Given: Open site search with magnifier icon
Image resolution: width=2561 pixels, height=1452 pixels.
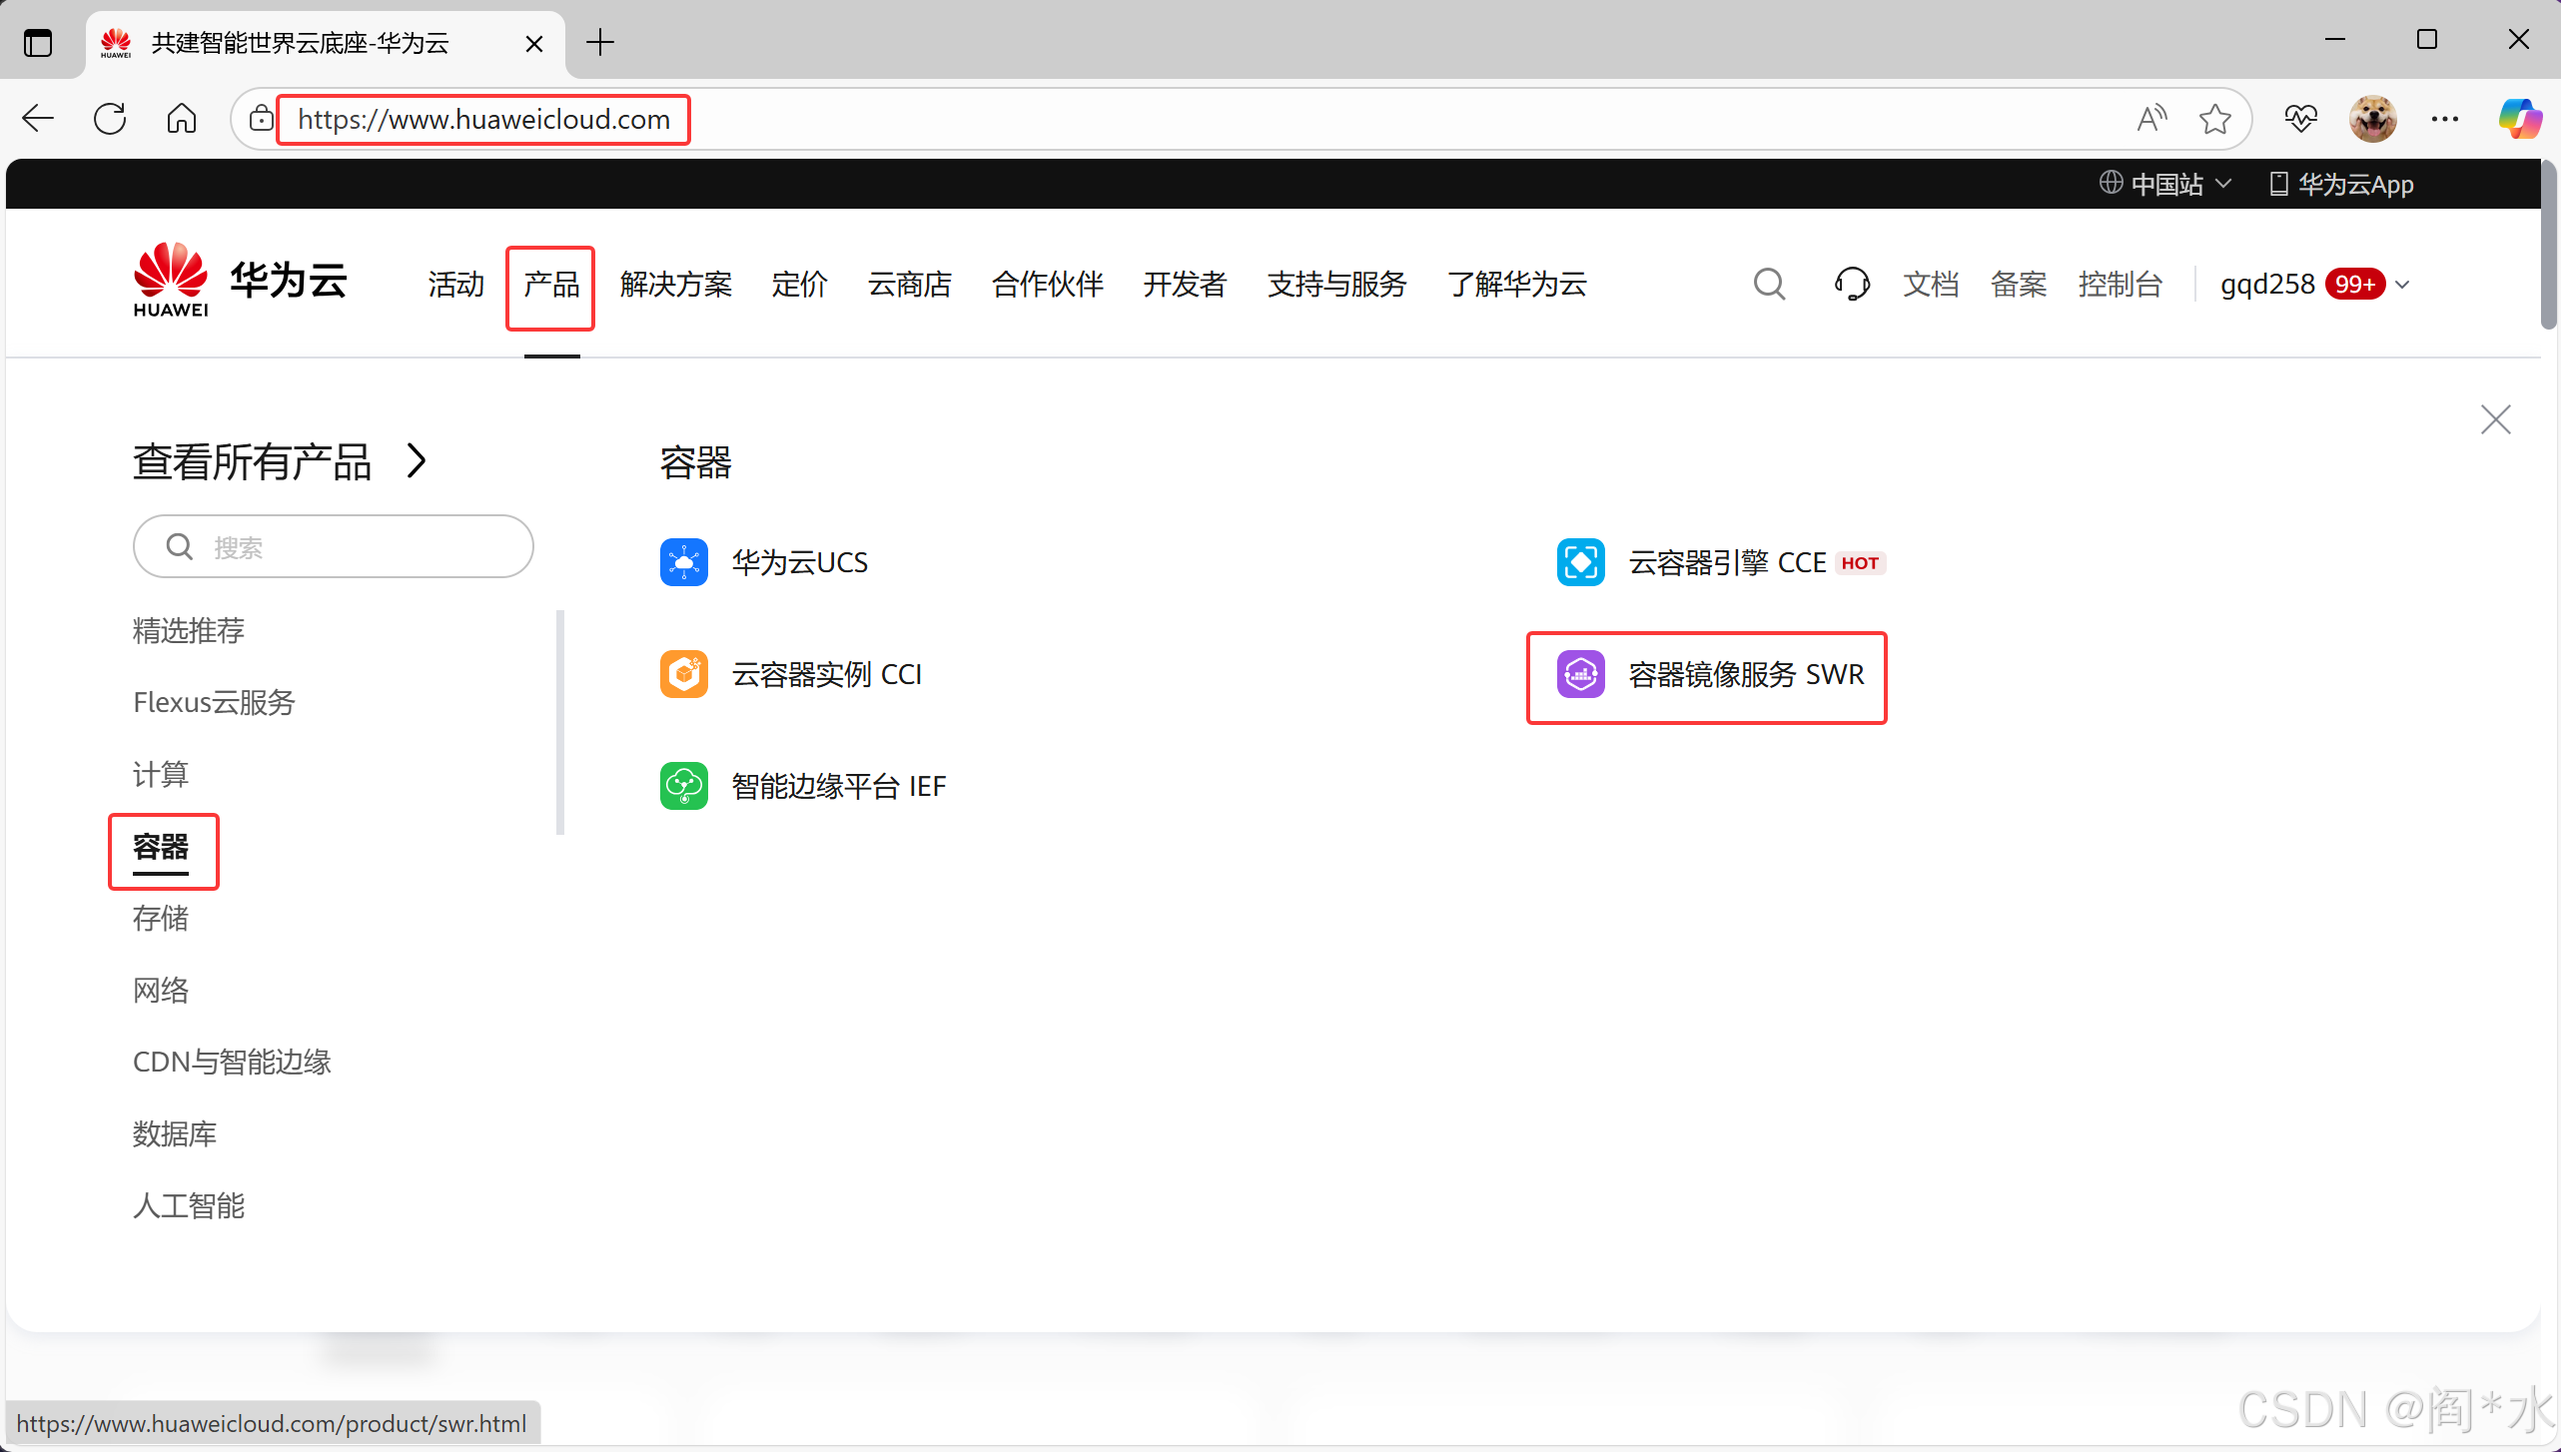Looking at the screenshot, I should tap(1769, 285).
